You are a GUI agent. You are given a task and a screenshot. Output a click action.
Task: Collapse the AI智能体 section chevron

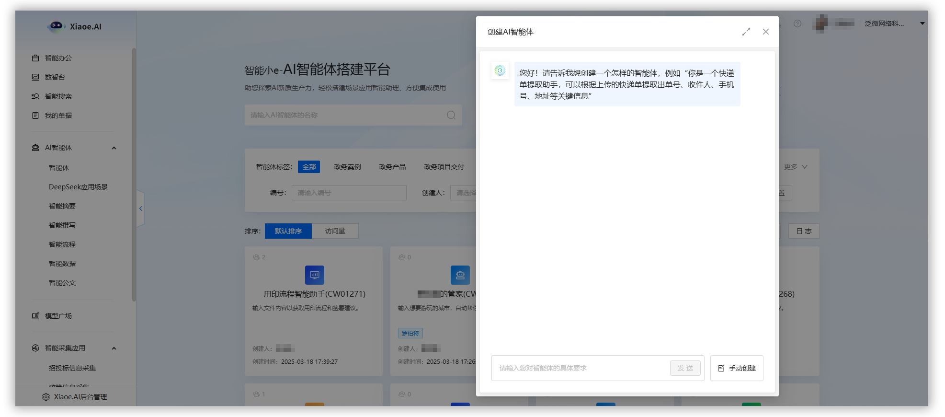(x=114, y=148)
